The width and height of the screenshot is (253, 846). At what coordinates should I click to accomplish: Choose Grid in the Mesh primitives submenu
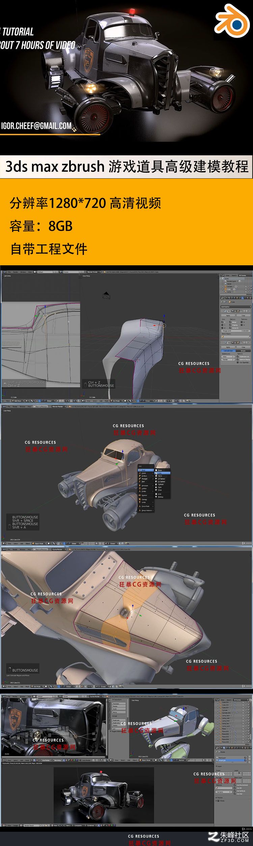[162, 494]
